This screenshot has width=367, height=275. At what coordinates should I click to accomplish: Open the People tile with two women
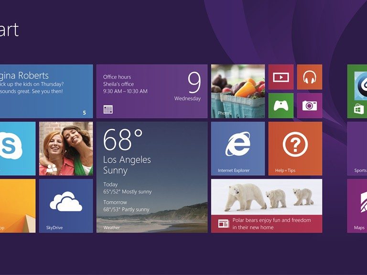[x=66, y=148]
